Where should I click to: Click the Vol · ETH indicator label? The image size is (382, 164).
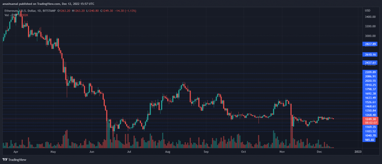[x=10, y=15]
